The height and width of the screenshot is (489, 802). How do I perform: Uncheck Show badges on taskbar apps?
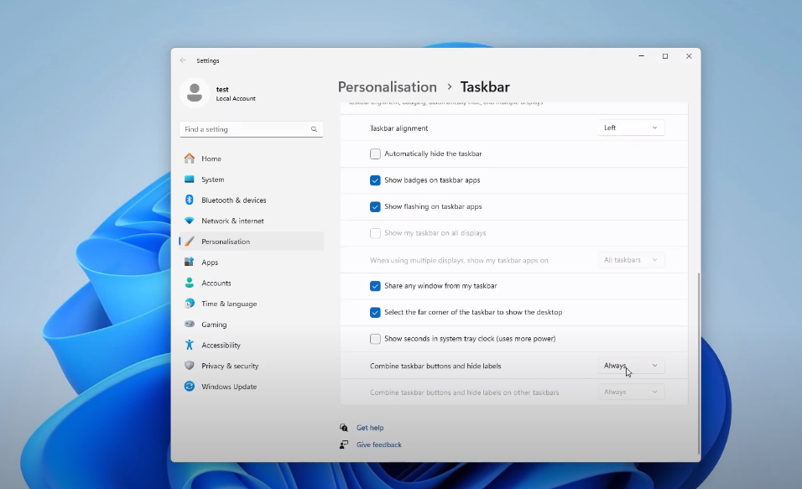click(375, 180)
